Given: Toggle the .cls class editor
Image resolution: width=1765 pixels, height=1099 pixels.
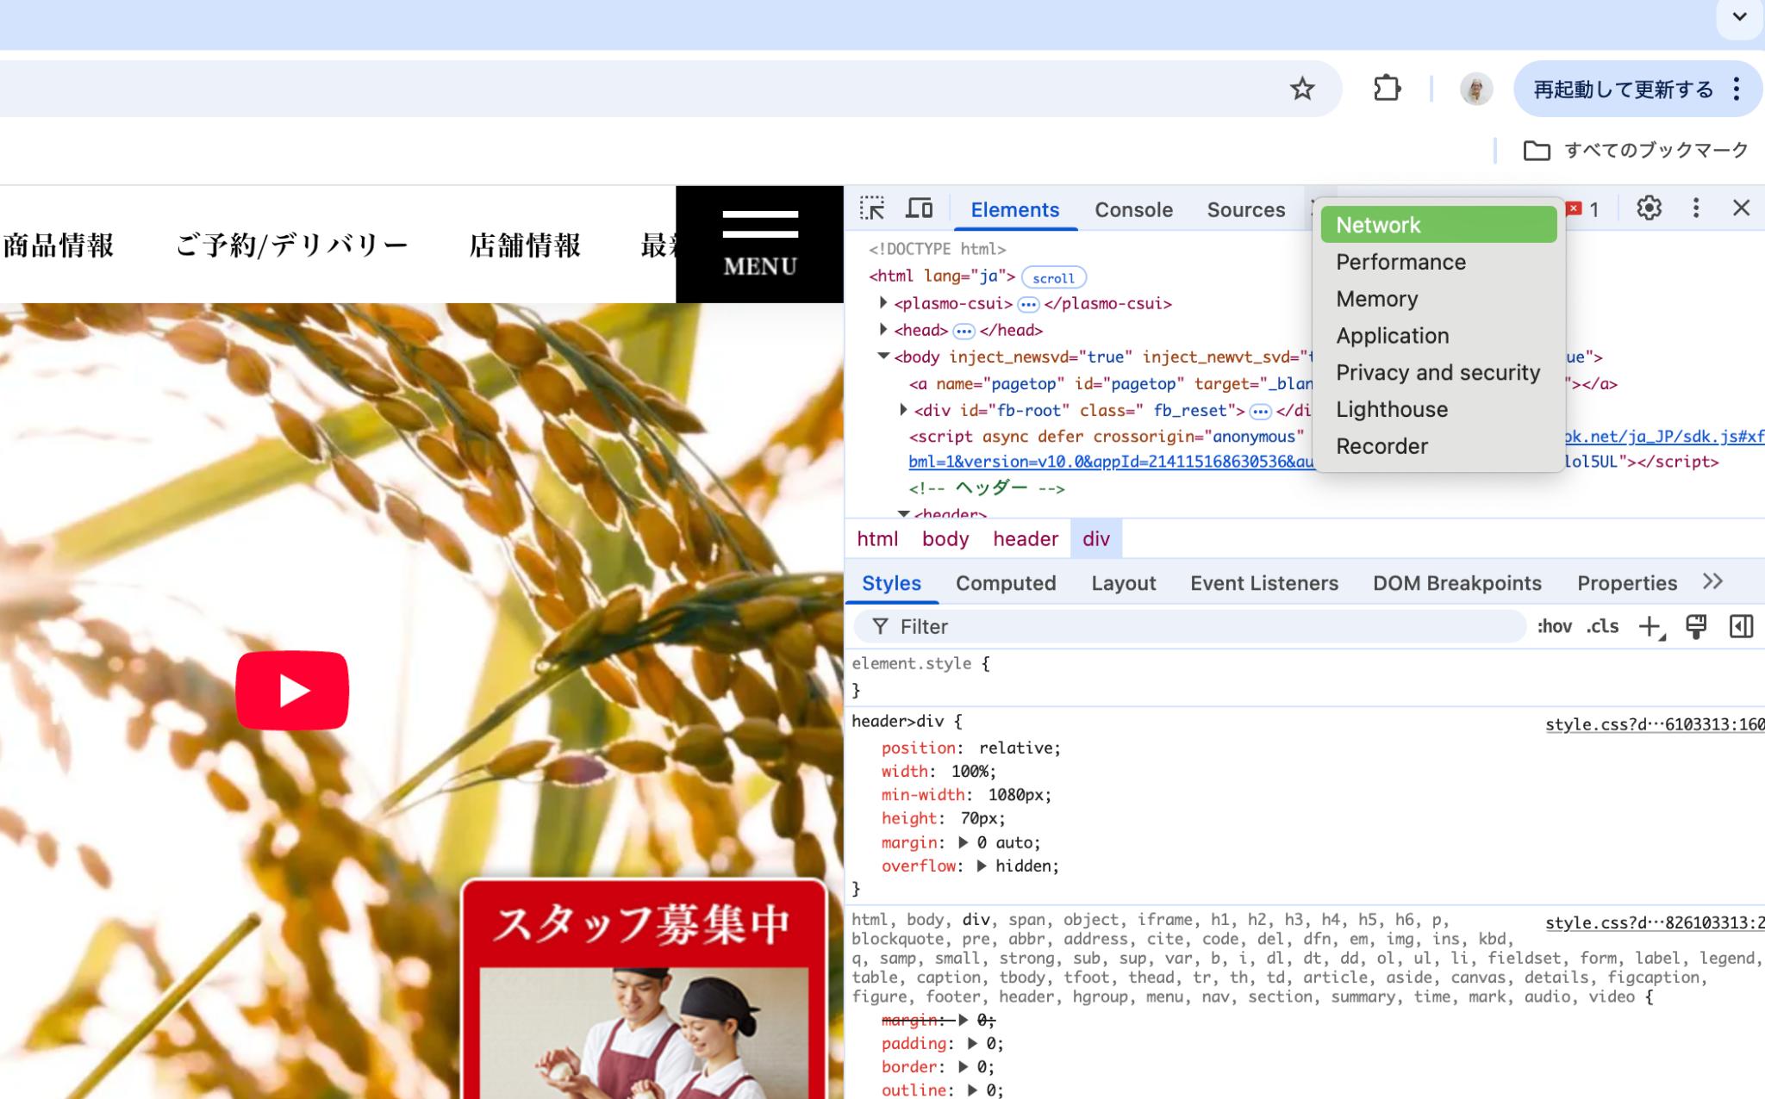Looking at the screenshot, I should [x=1603, y=627].
